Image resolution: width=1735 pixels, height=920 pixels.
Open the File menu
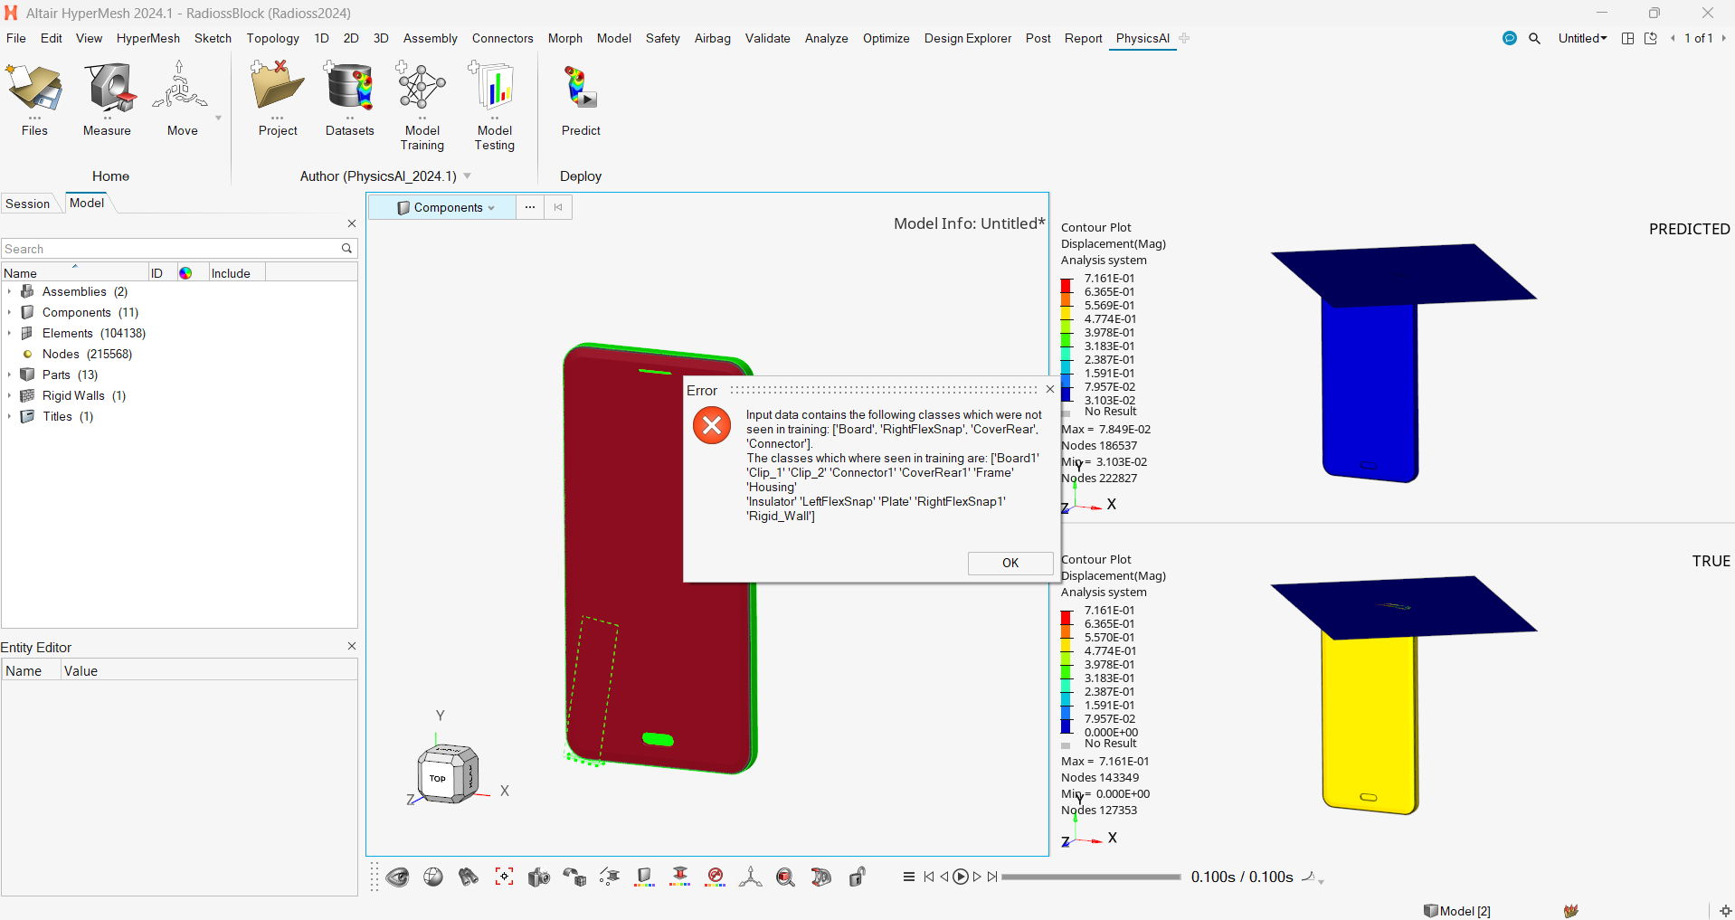click(16, 38)
